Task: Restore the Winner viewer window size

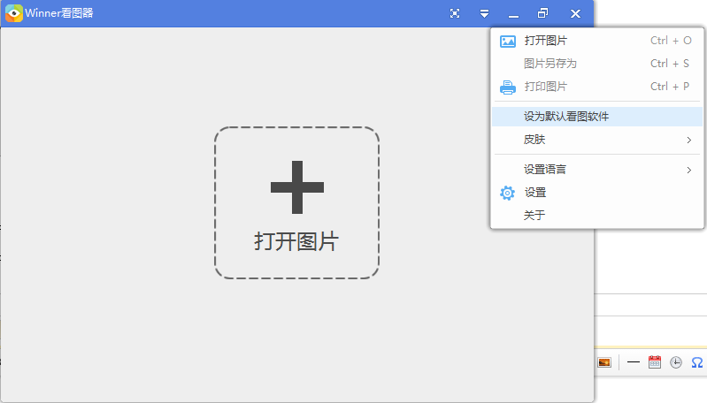Action: [543, 13]
